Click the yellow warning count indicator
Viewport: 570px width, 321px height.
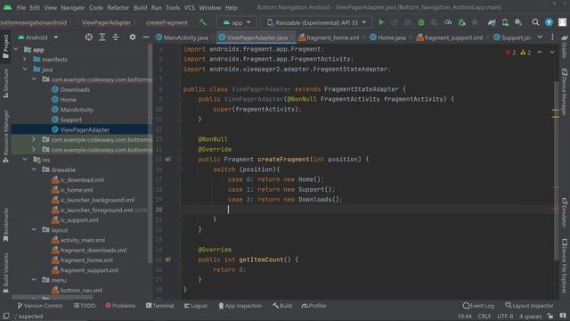[525, 53]
